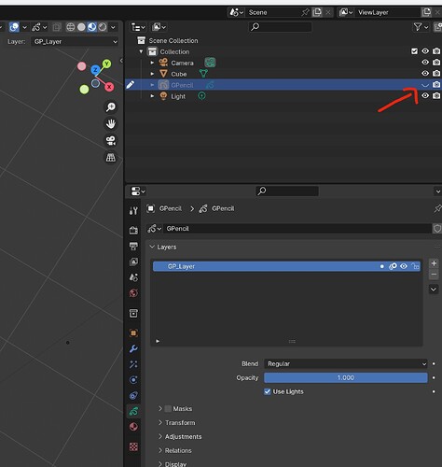Toggle GP_Layer visibility eye
Image resolution: width=442 pixels, height=467 pixels.
[404, 266]
